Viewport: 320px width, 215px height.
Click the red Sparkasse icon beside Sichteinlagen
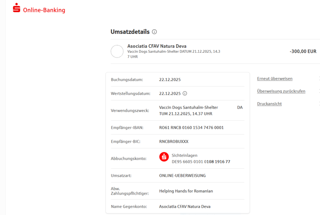pos(164,157)
